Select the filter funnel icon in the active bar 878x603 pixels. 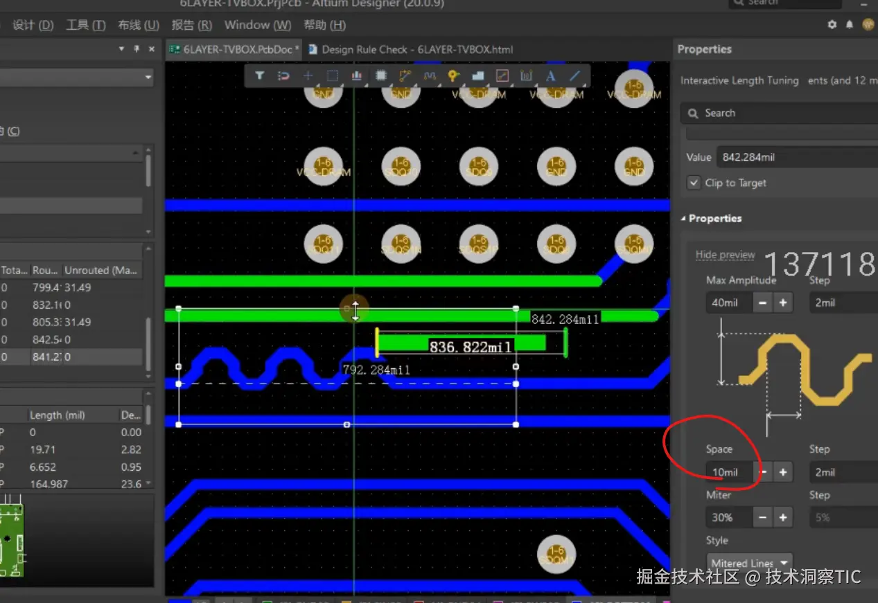pyautogui.click(x=260, y=75)
